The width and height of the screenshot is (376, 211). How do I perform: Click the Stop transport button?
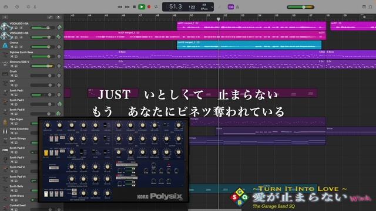(135, 7)
